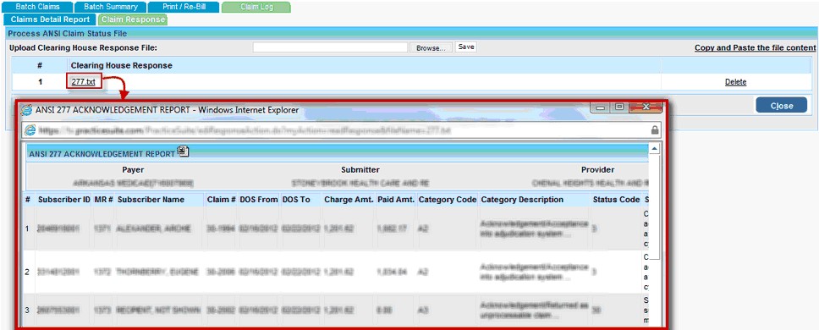The width and height of the screenshot is (819, 330).
Task: Click the popup address bar URL
Action: (x=246, y=130)
